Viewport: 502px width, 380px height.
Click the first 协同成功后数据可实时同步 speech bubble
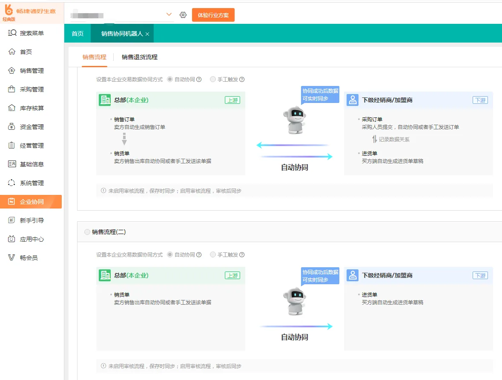320,94
